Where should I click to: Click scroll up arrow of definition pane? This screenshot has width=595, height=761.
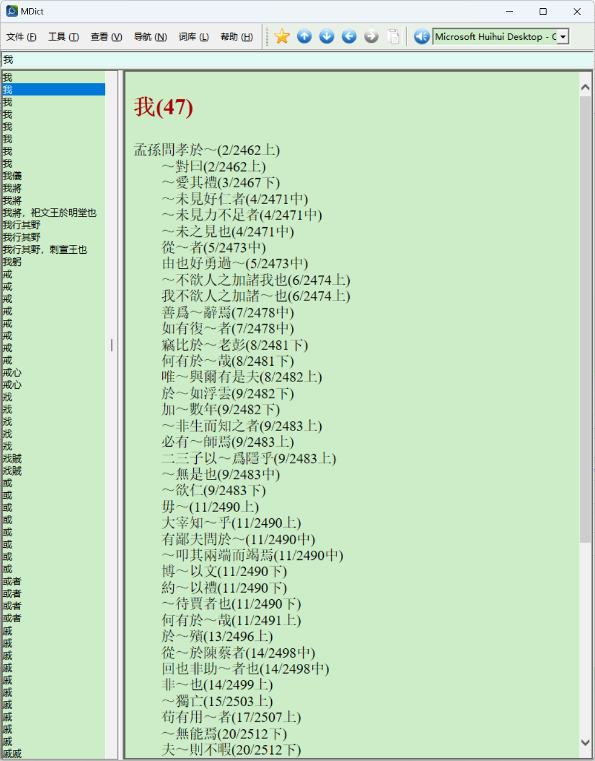coord(585,87)
